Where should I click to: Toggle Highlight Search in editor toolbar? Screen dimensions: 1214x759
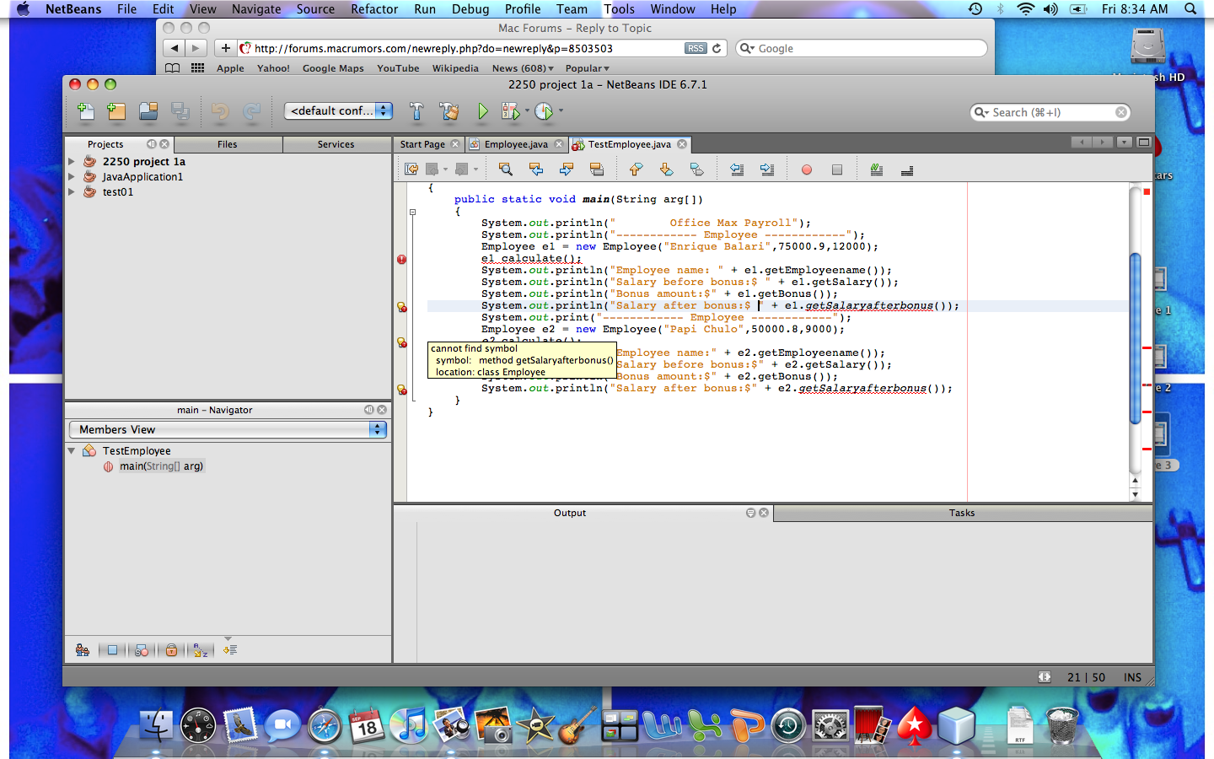596,170
